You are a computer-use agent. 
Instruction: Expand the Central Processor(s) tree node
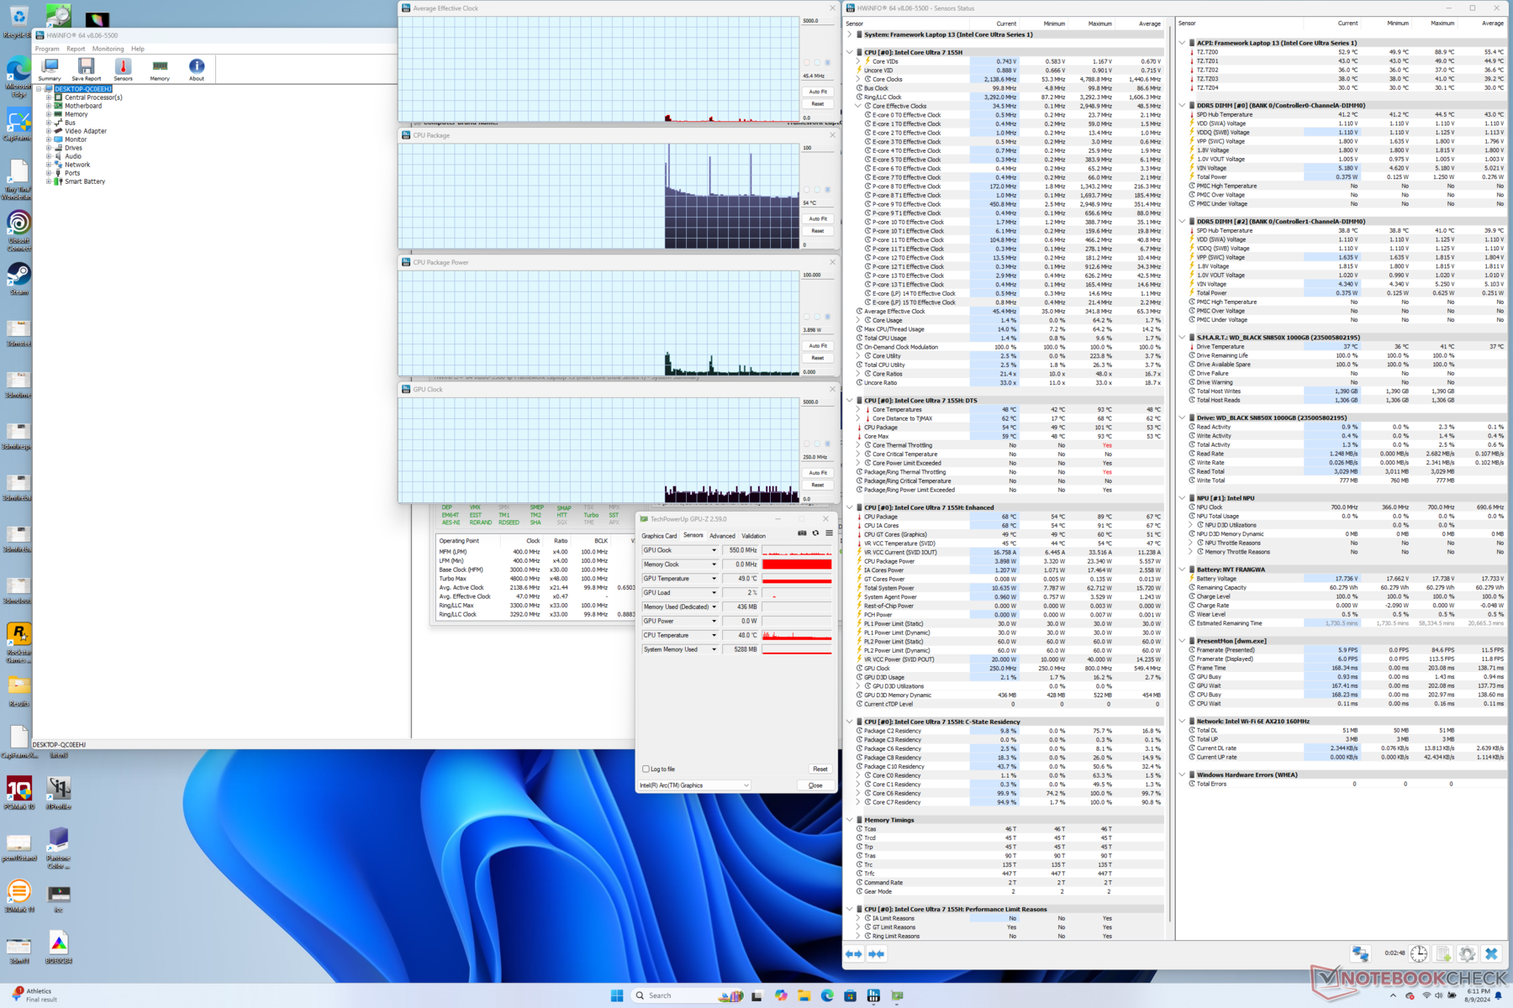coord(49,97)
